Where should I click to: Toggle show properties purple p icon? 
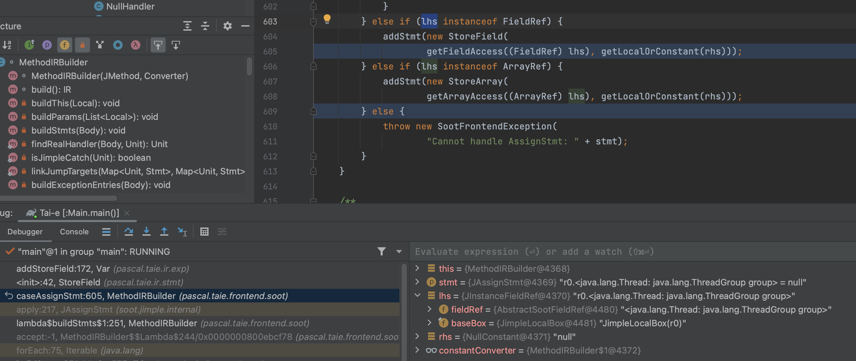coord(47,45)
